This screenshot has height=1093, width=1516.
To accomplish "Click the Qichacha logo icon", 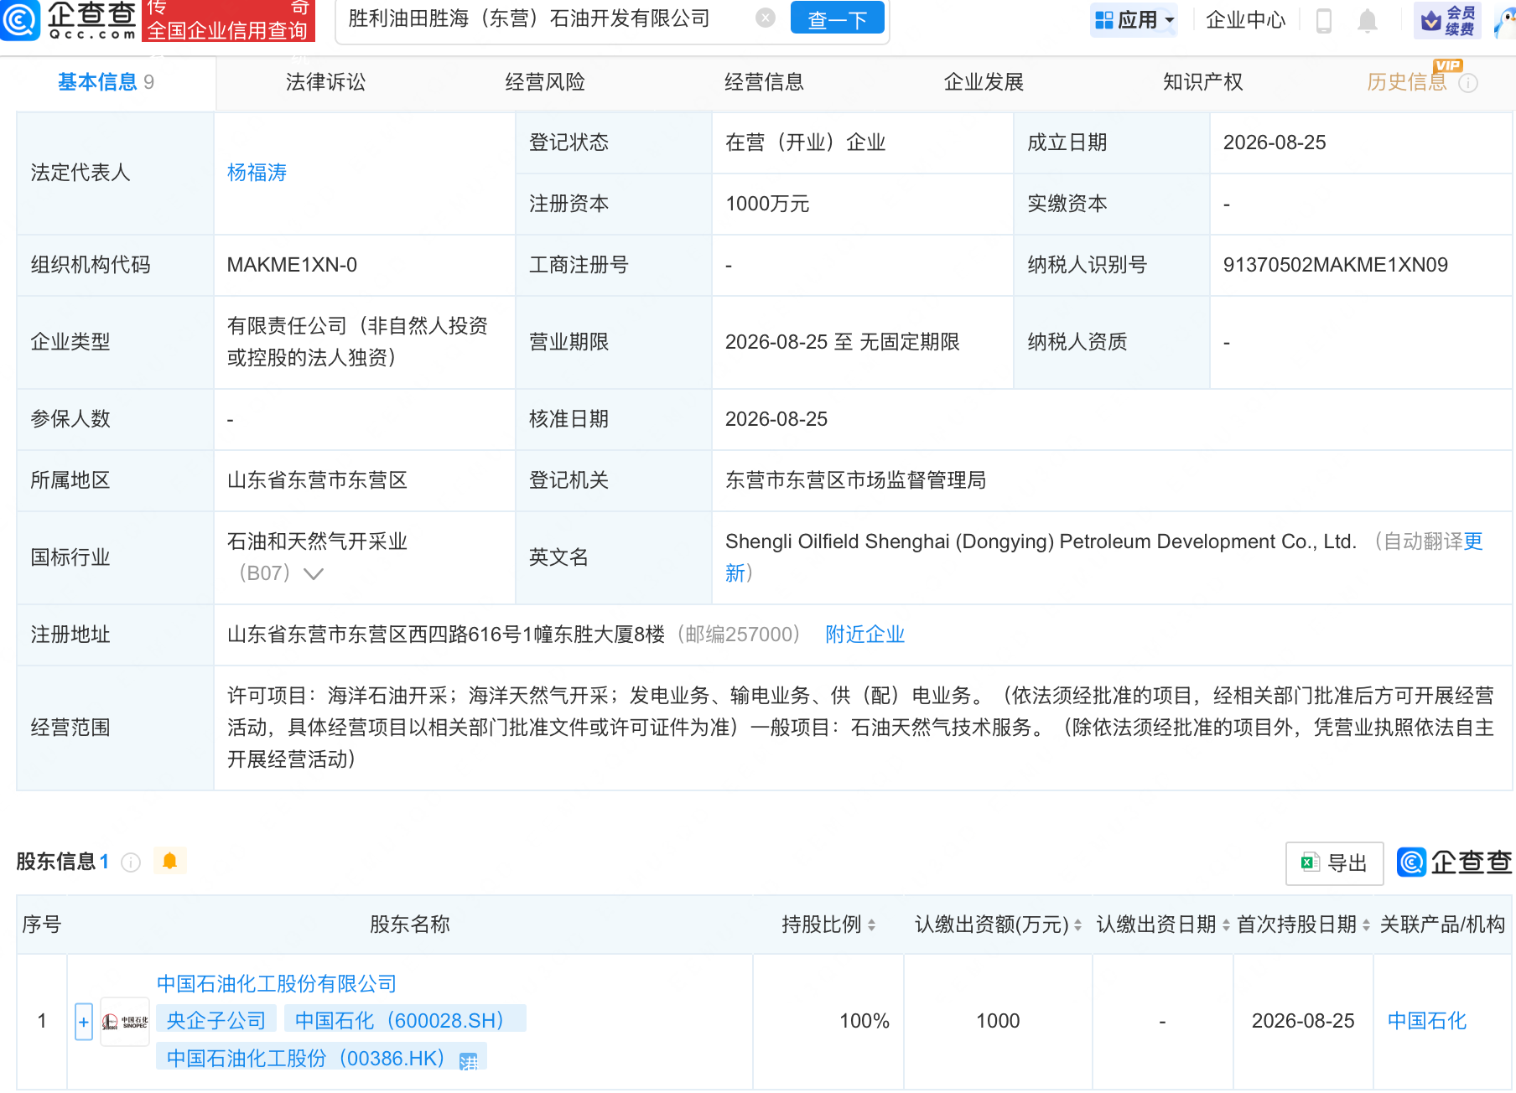I will 19,19.
